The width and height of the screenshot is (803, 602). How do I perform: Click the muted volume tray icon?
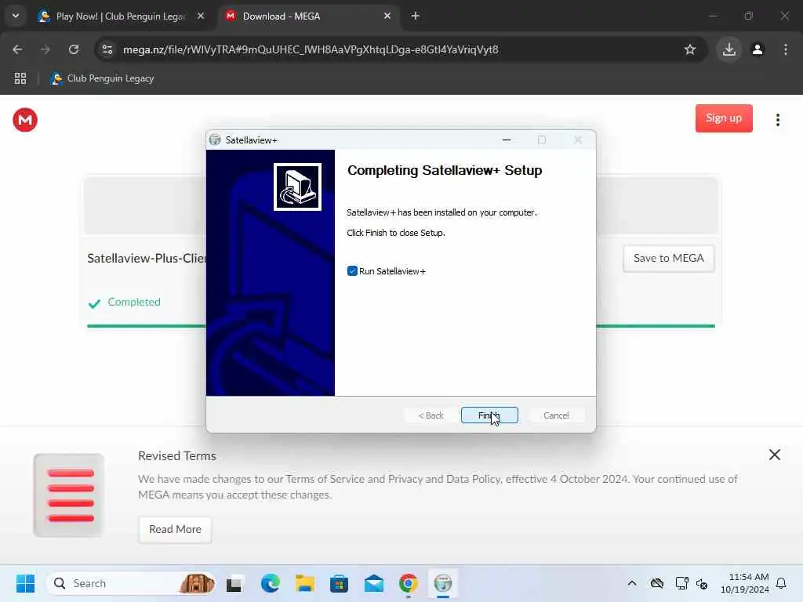702,583
